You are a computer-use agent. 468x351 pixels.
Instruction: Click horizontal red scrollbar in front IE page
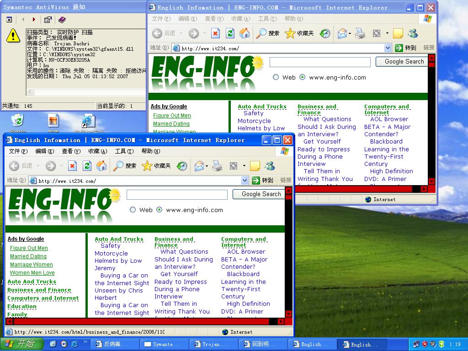tap(141, 321)
